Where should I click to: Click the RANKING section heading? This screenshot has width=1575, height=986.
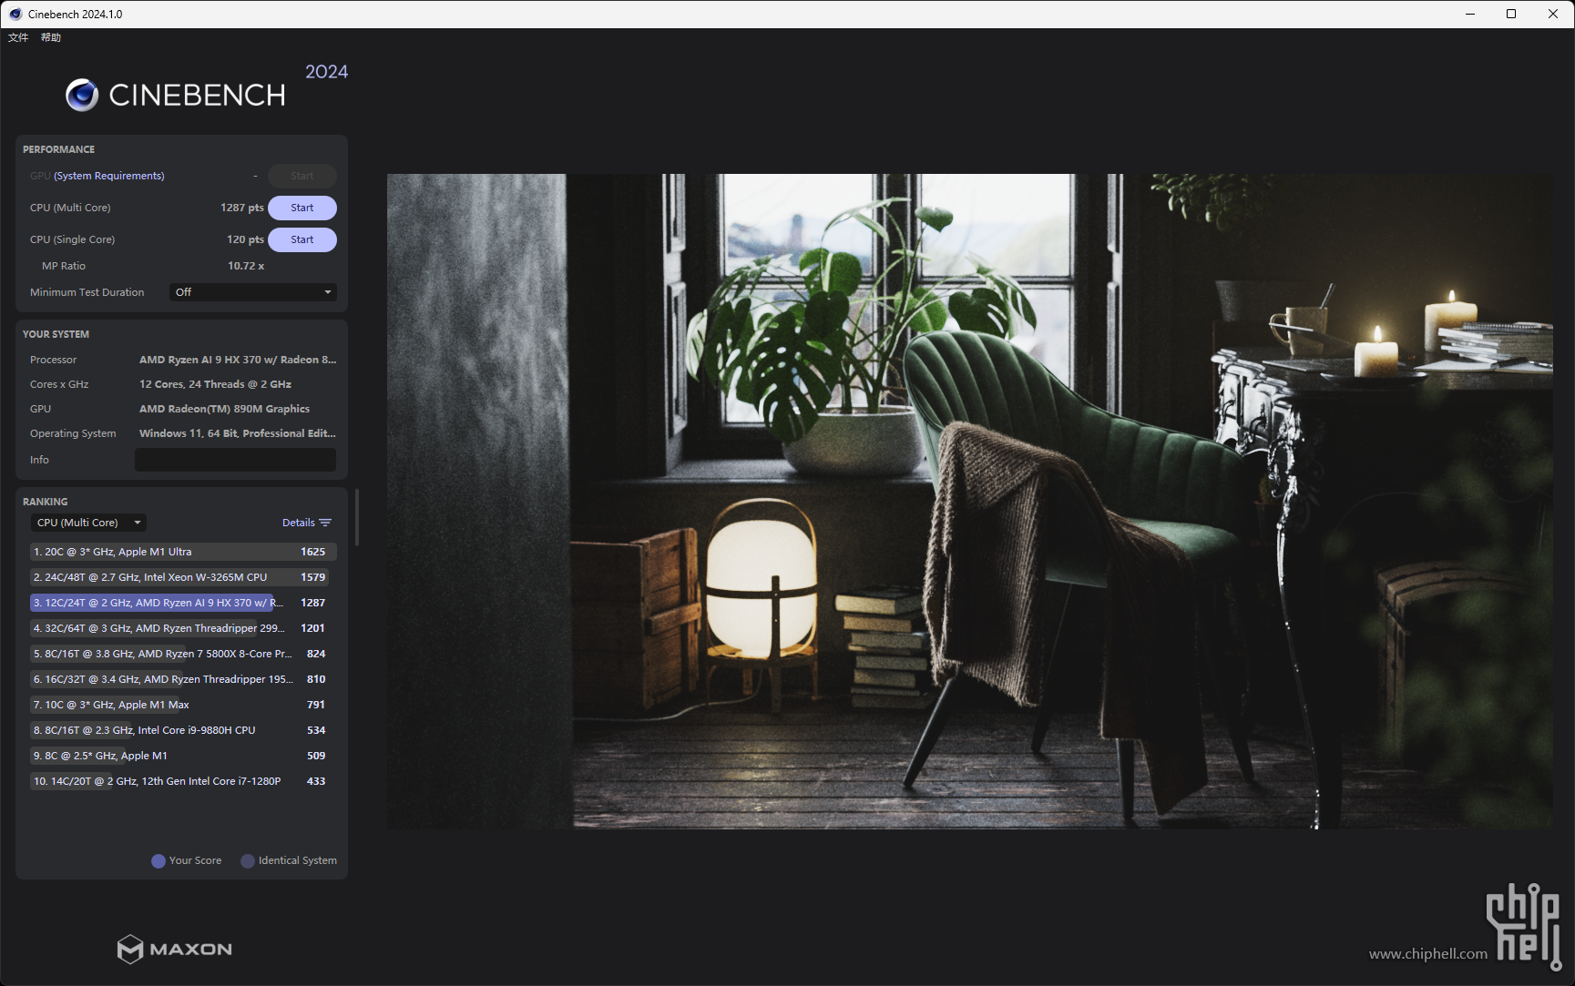(x=45, y=502)
